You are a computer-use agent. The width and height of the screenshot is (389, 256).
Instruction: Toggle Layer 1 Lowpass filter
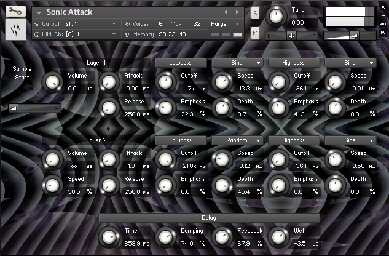[181, 63]
